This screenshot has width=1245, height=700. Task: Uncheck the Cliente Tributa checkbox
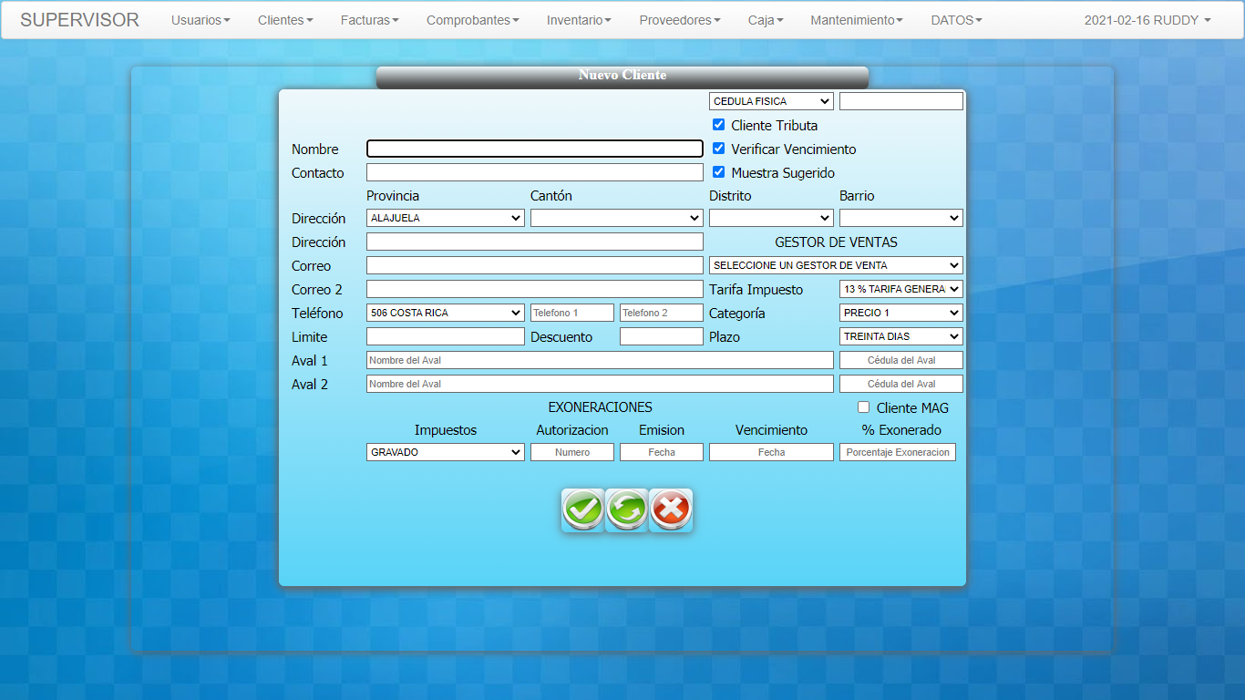point(719,125)
